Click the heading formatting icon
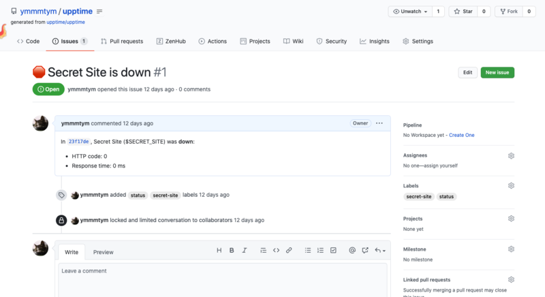This screenshot has height=297, width=545. pos(219,250)
